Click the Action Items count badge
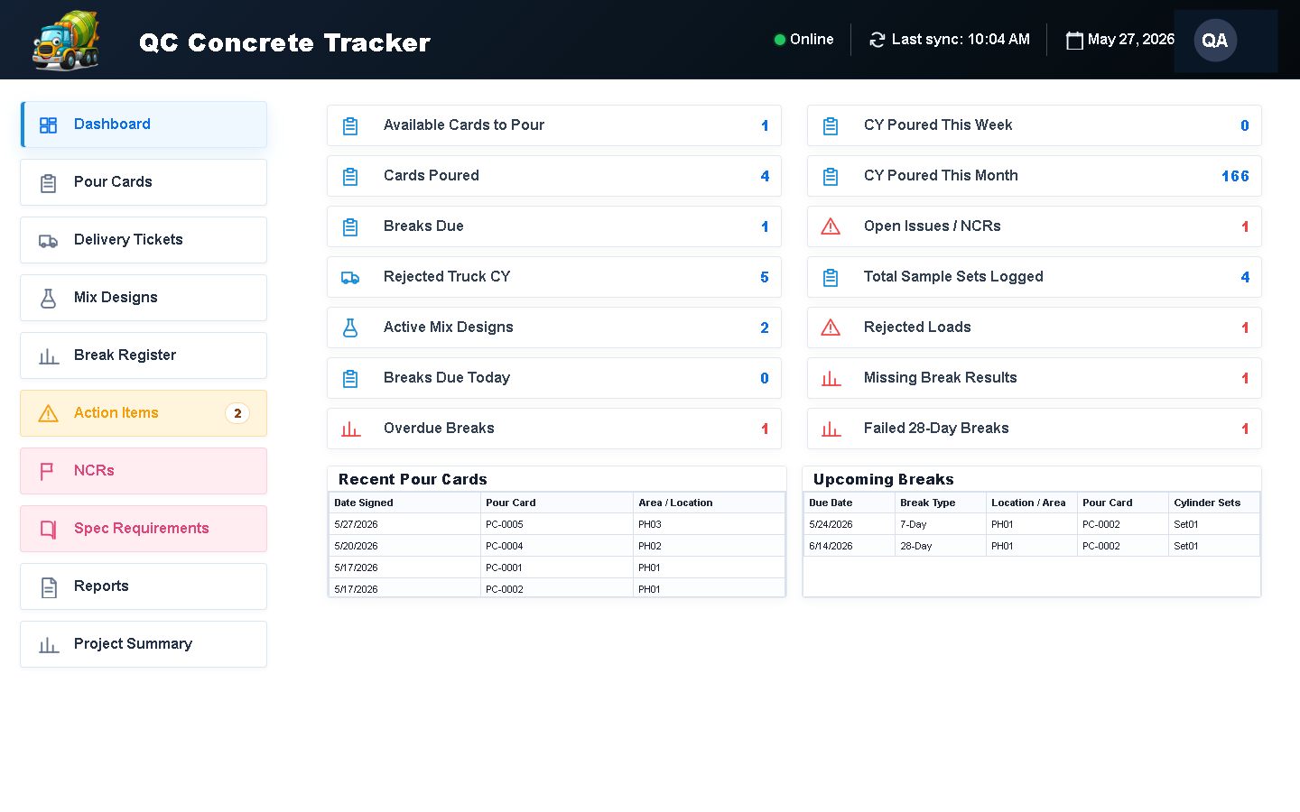 point(237,413)
